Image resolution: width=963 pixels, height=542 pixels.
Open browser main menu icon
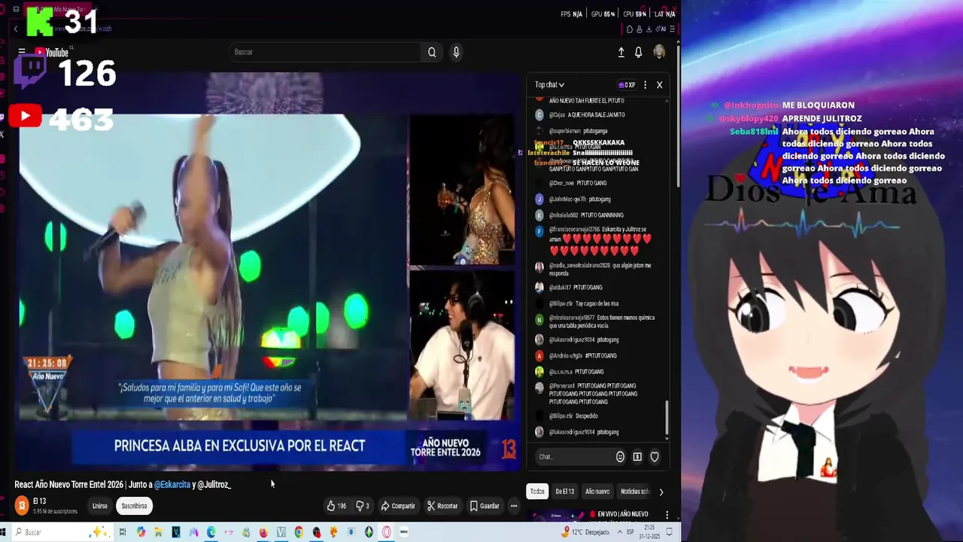[x=672, y=29]
